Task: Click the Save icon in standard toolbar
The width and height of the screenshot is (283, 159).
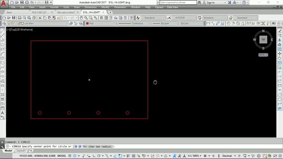Action: (14, 18)
